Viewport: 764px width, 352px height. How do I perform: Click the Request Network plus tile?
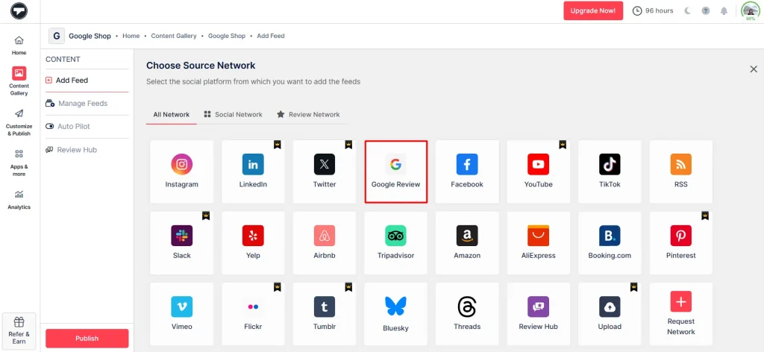pyautogui.click(x=680, y=313)
